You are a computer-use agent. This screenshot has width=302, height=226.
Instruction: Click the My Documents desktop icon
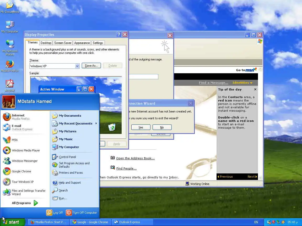tap(10, 7)
